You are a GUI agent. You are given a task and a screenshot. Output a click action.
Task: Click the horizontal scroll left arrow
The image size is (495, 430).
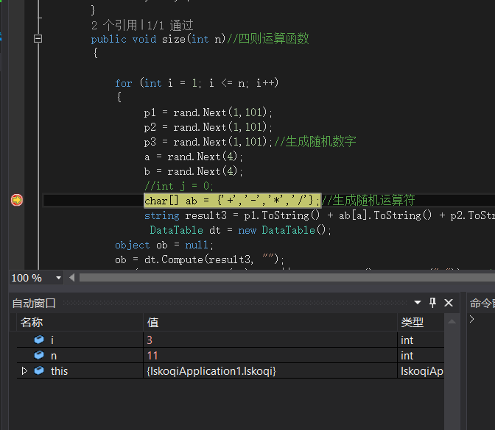point(72,278)
